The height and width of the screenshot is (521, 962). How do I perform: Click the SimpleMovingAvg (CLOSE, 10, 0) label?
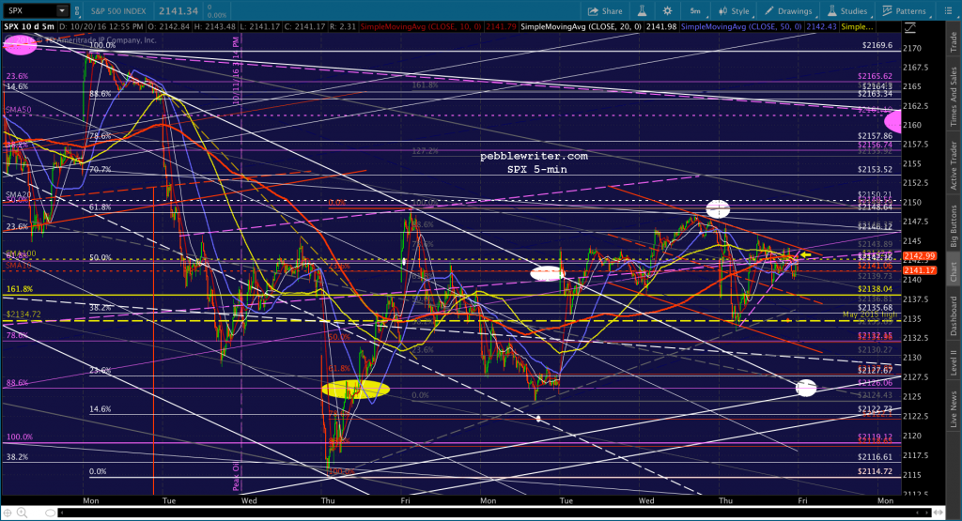pyautogui.click(x=422, y=27)
